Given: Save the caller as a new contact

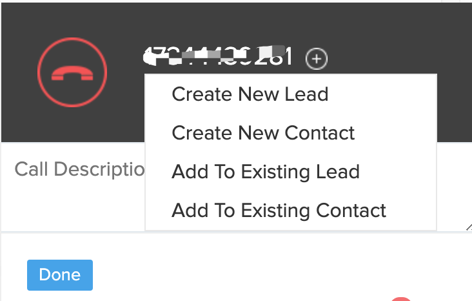Looking at the screenshot, I should pyautogui.click(x=263, y=133).
